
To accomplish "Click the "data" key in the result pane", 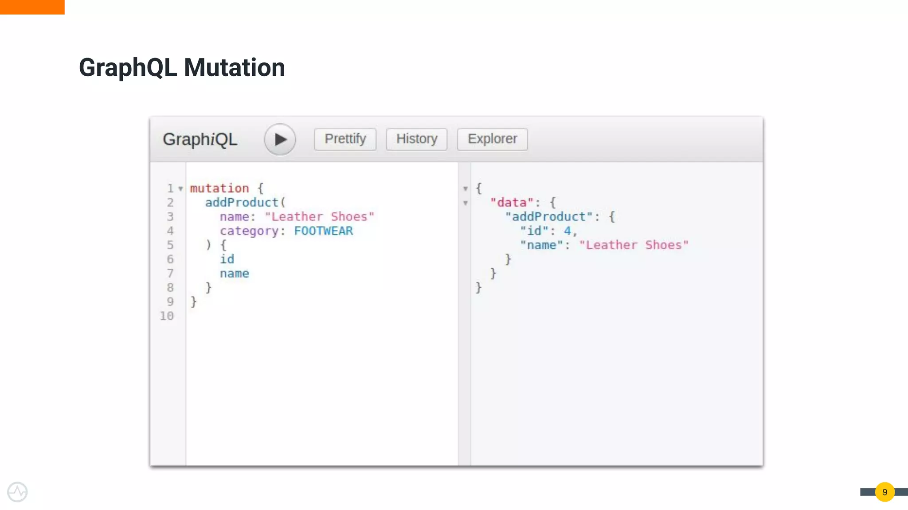I will click(515, 202).
